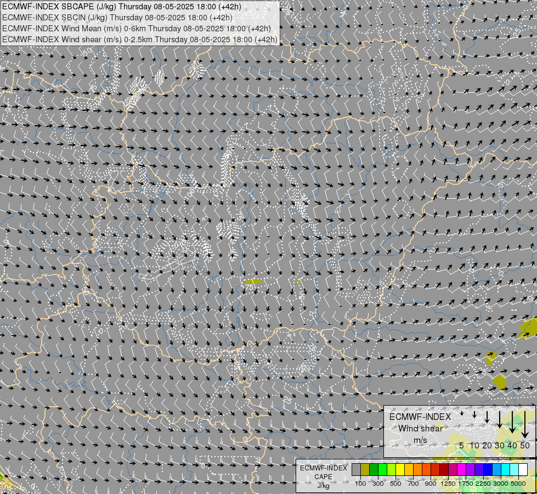537x494 pixels.
Task: Click the CAPE legend value 2250
Action: (x=483, y=484)
